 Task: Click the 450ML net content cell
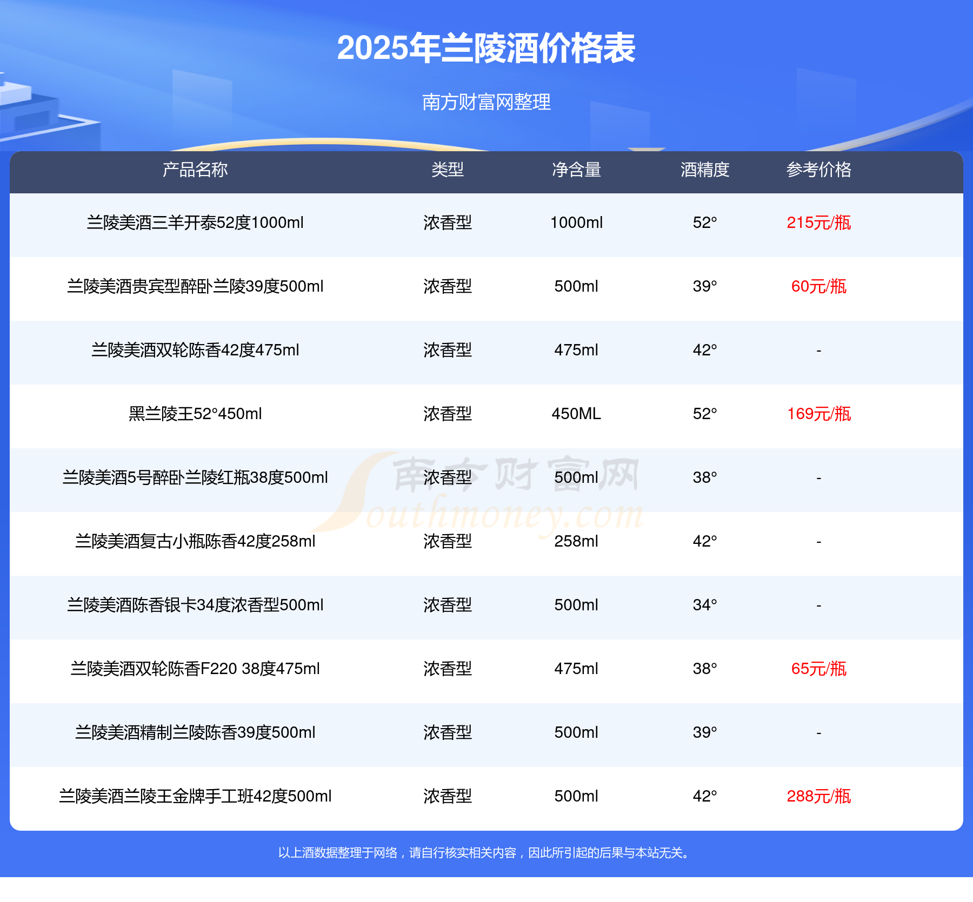click(x=576, y=414)
